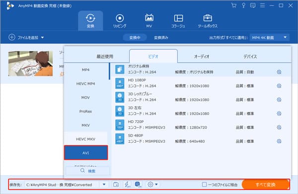The image size is (298, 194).
Task: Click the 品質：自動 quality text
Action: point(245,72)
